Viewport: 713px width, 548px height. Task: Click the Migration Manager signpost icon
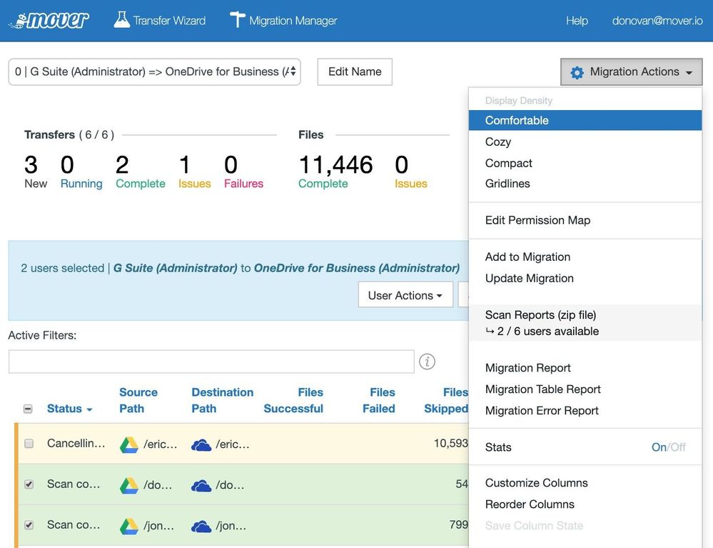point(237,20)
